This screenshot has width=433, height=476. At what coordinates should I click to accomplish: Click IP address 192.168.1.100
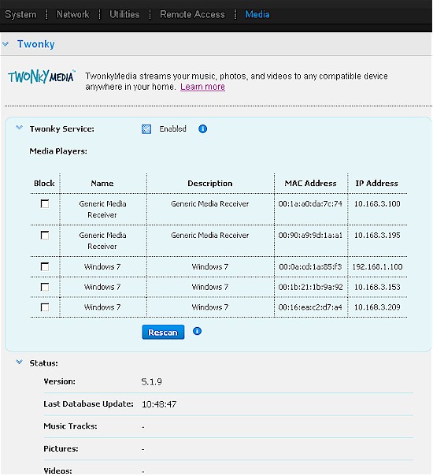click(377, 267)
